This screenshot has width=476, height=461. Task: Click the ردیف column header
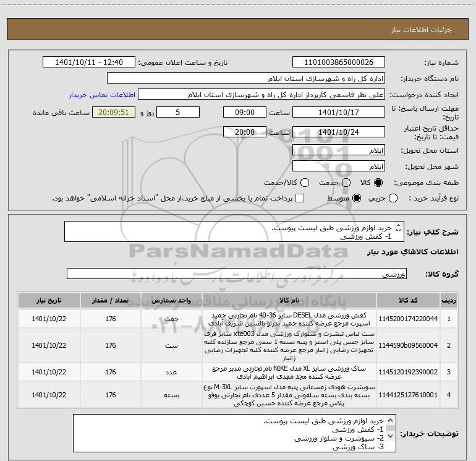pyautogui.click(x=449, y=301)
